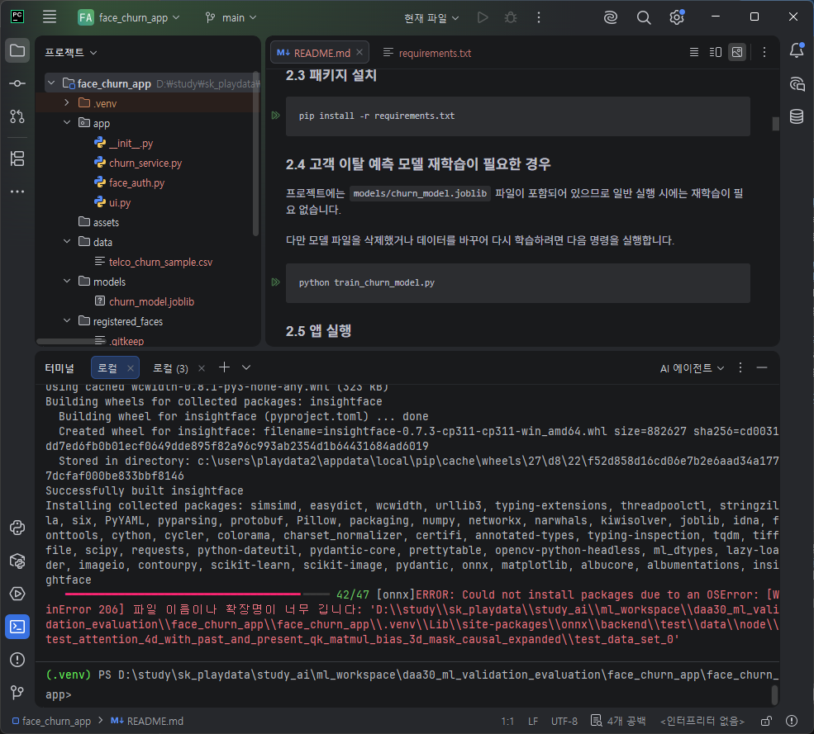Debug the current file

click(511, 17)
